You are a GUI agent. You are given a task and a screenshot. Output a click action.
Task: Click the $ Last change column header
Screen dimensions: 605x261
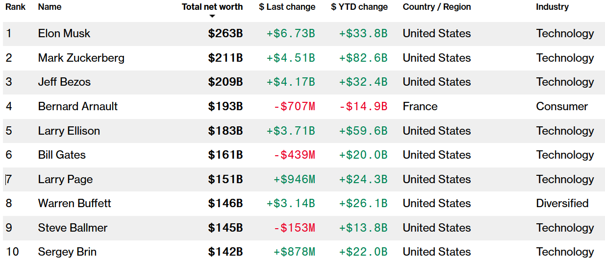[x=287, y=7]
